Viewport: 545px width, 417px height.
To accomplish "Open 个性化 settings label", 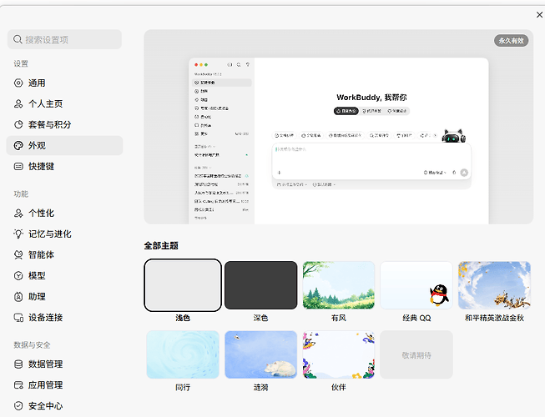I will coord(41,214).
